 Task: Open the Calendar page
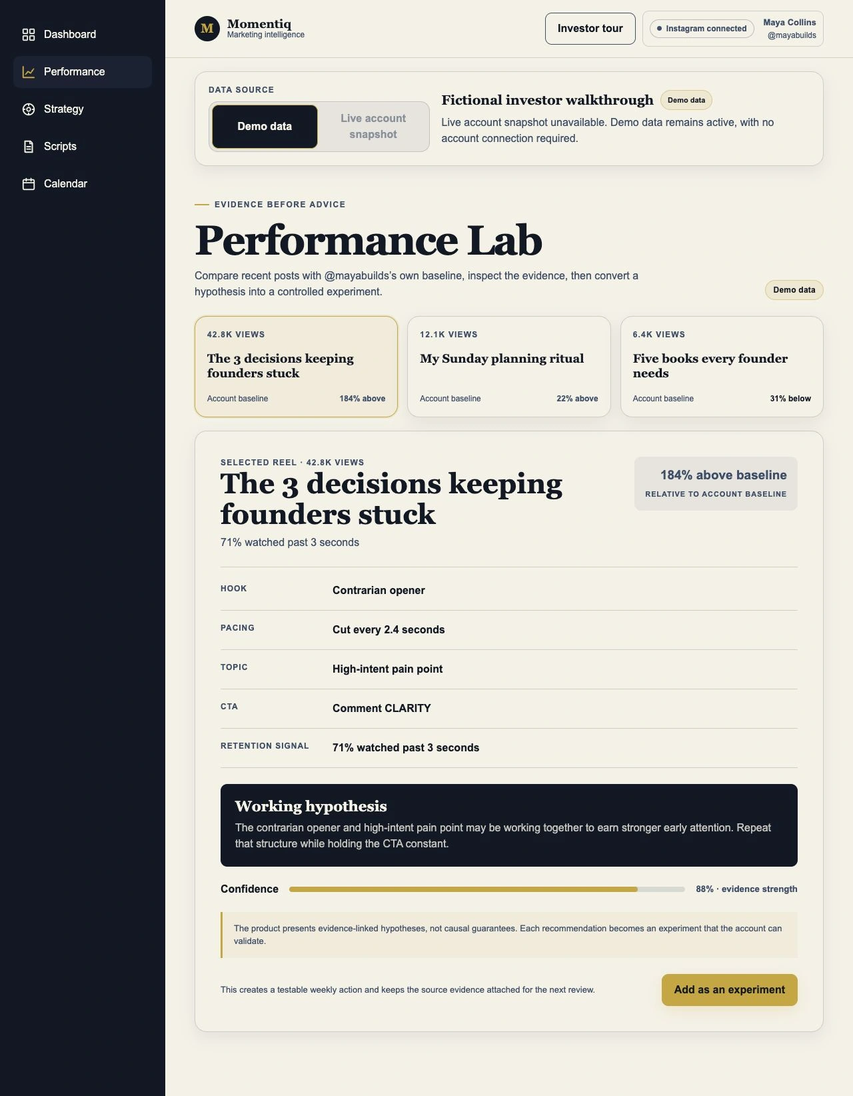83,184
